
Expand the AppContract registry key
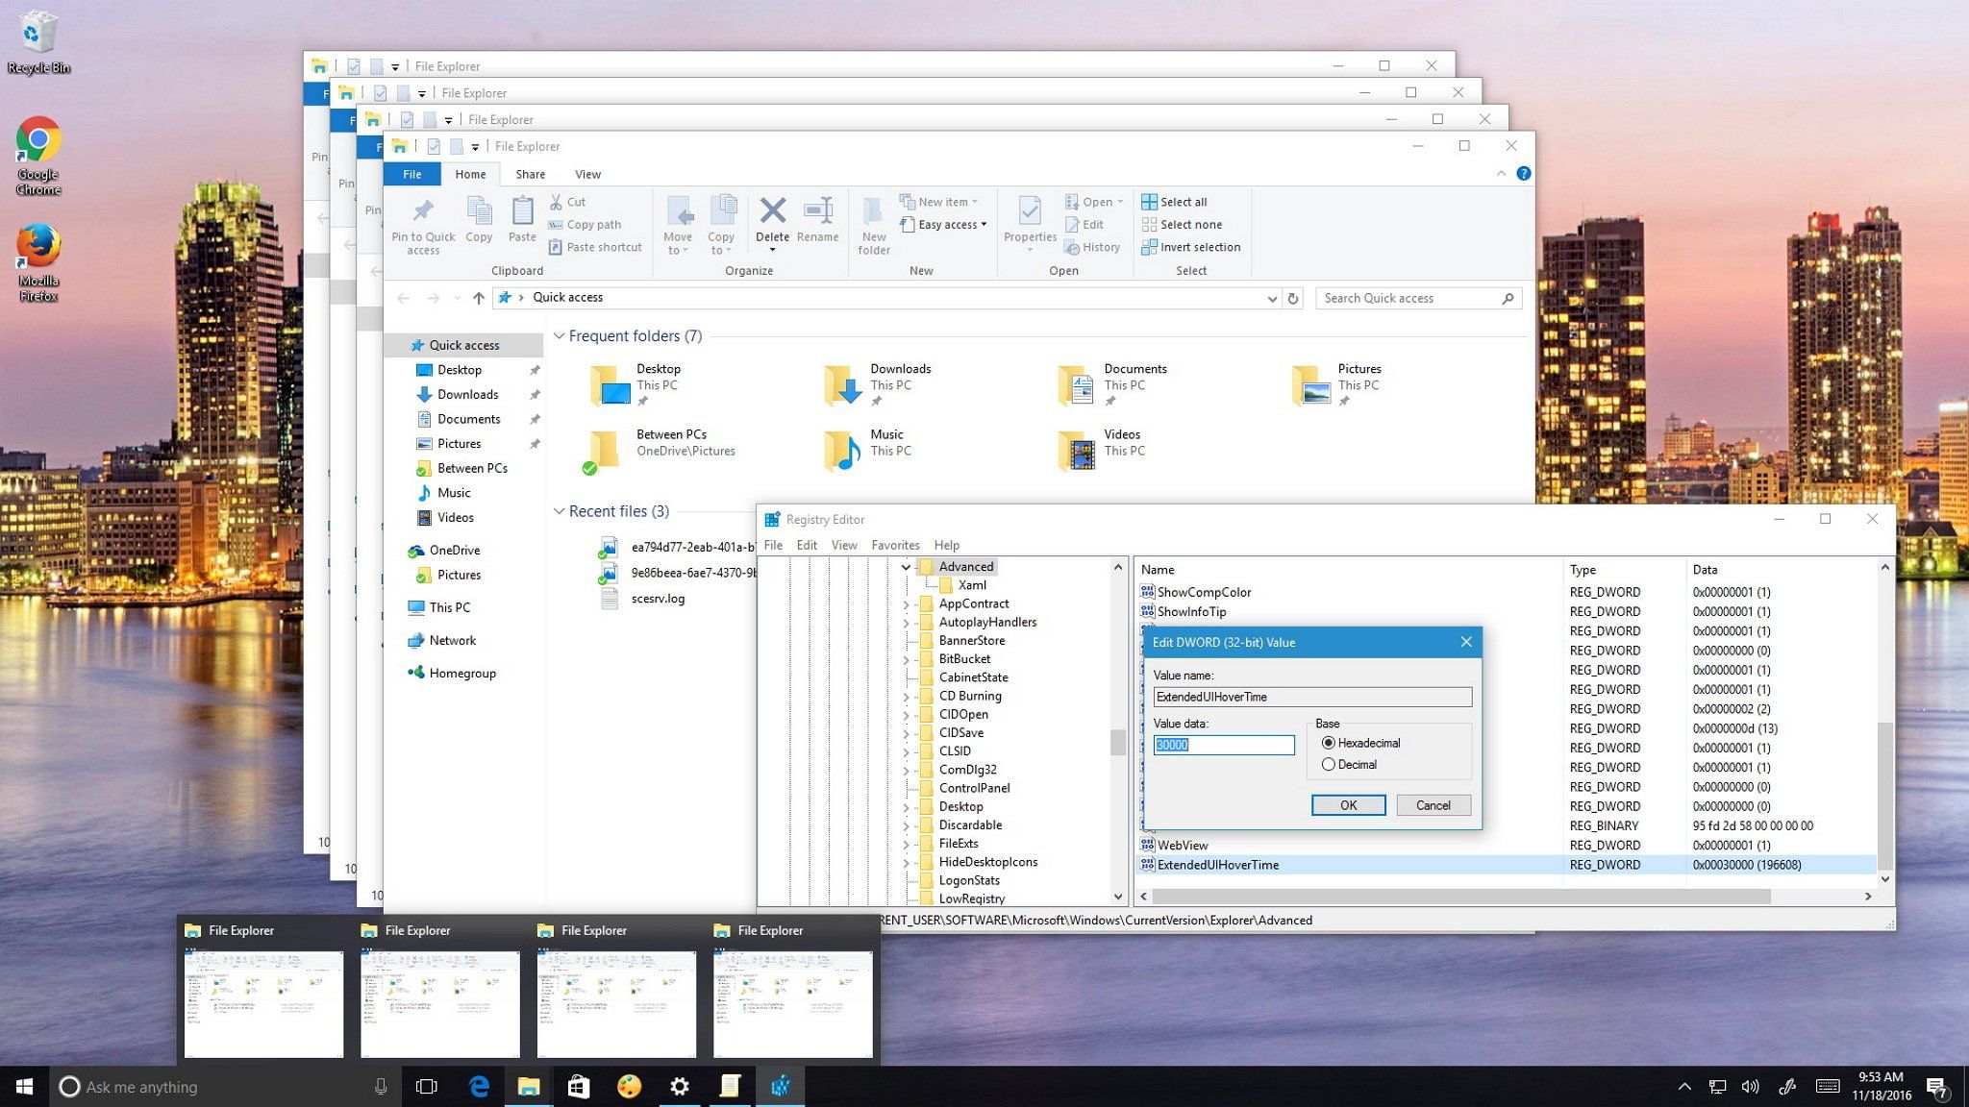907,603
